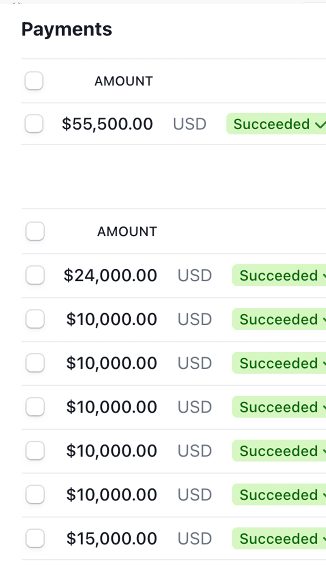Click the first table's AMOUNT column header
The image size is (326, 579).
click(x=124, y=81)
